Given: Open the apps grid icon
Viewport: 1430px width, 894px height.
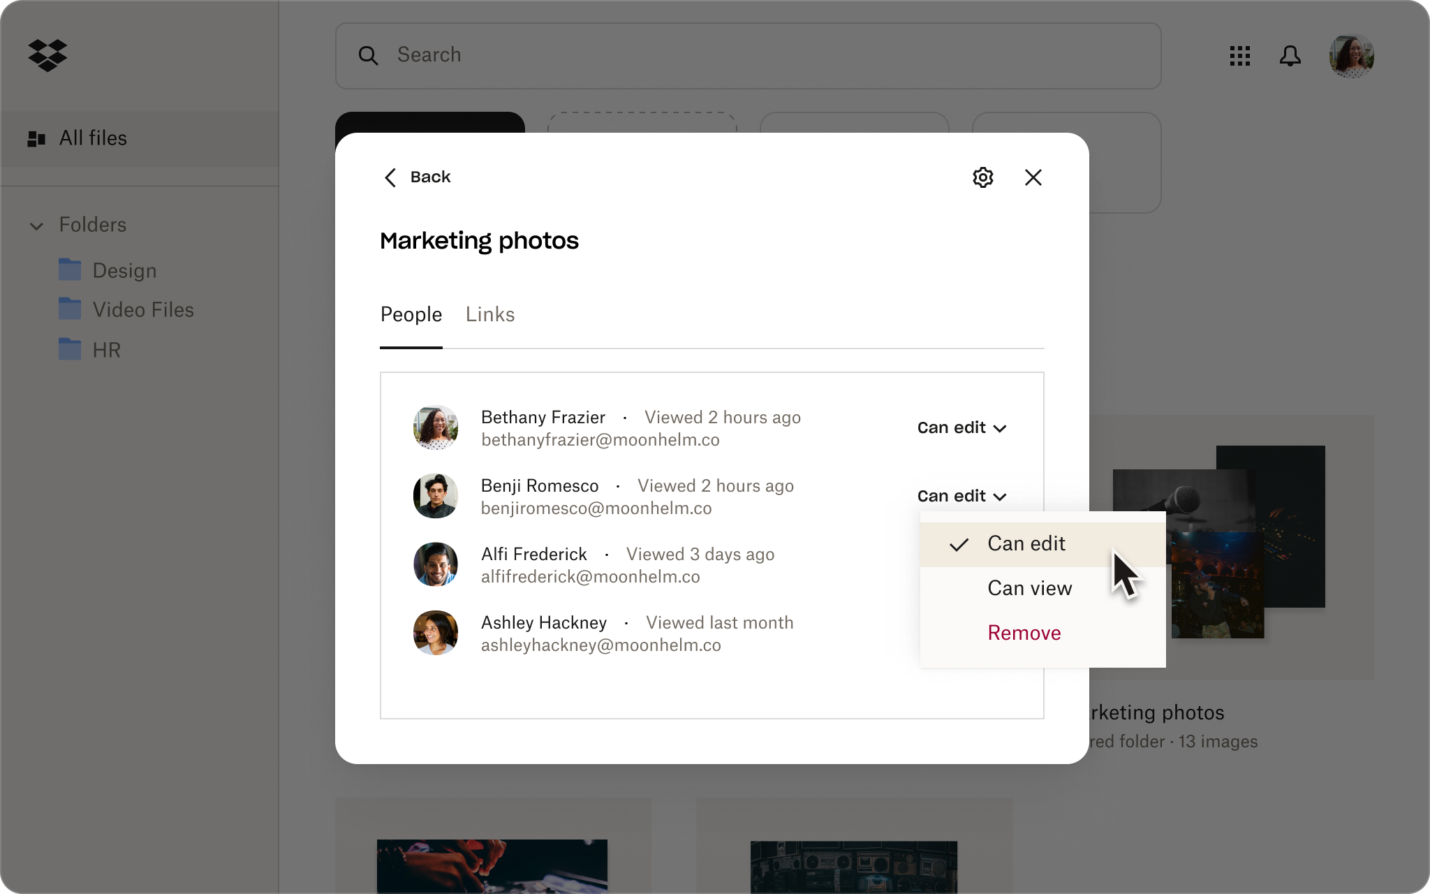Looking at the screenshot, I should pyautogui.click(x=1239, y=56).
